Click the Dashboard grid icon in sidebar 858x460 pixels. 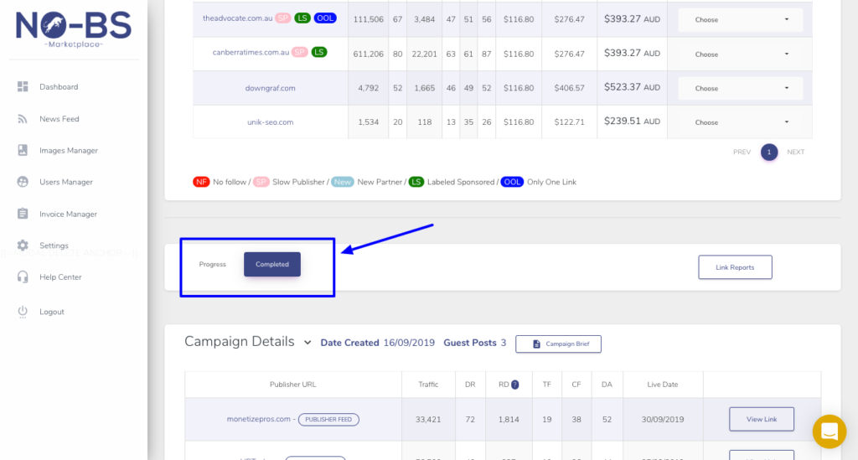pos(23,87)
